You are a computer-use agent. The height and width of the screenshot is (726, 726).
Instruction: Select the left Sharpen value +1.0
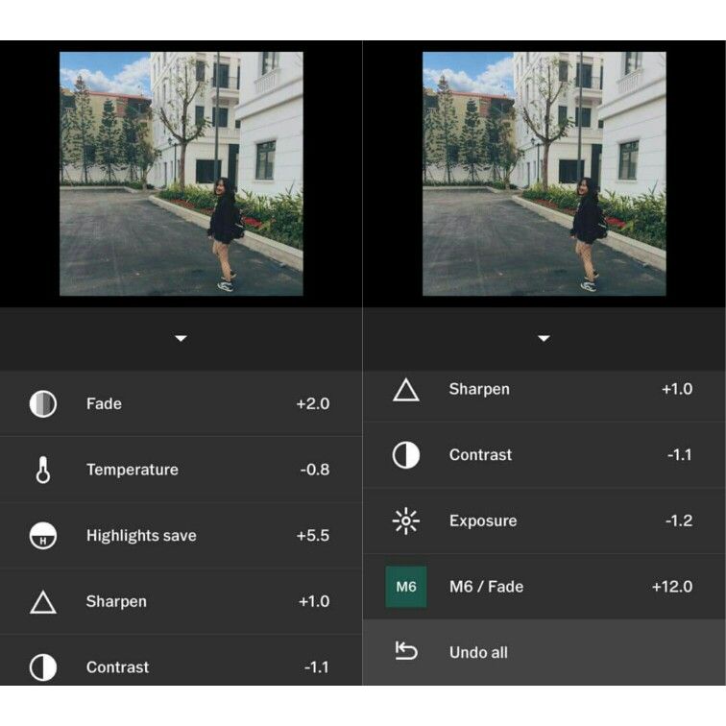pyautogui.click(x=314, y=601)
